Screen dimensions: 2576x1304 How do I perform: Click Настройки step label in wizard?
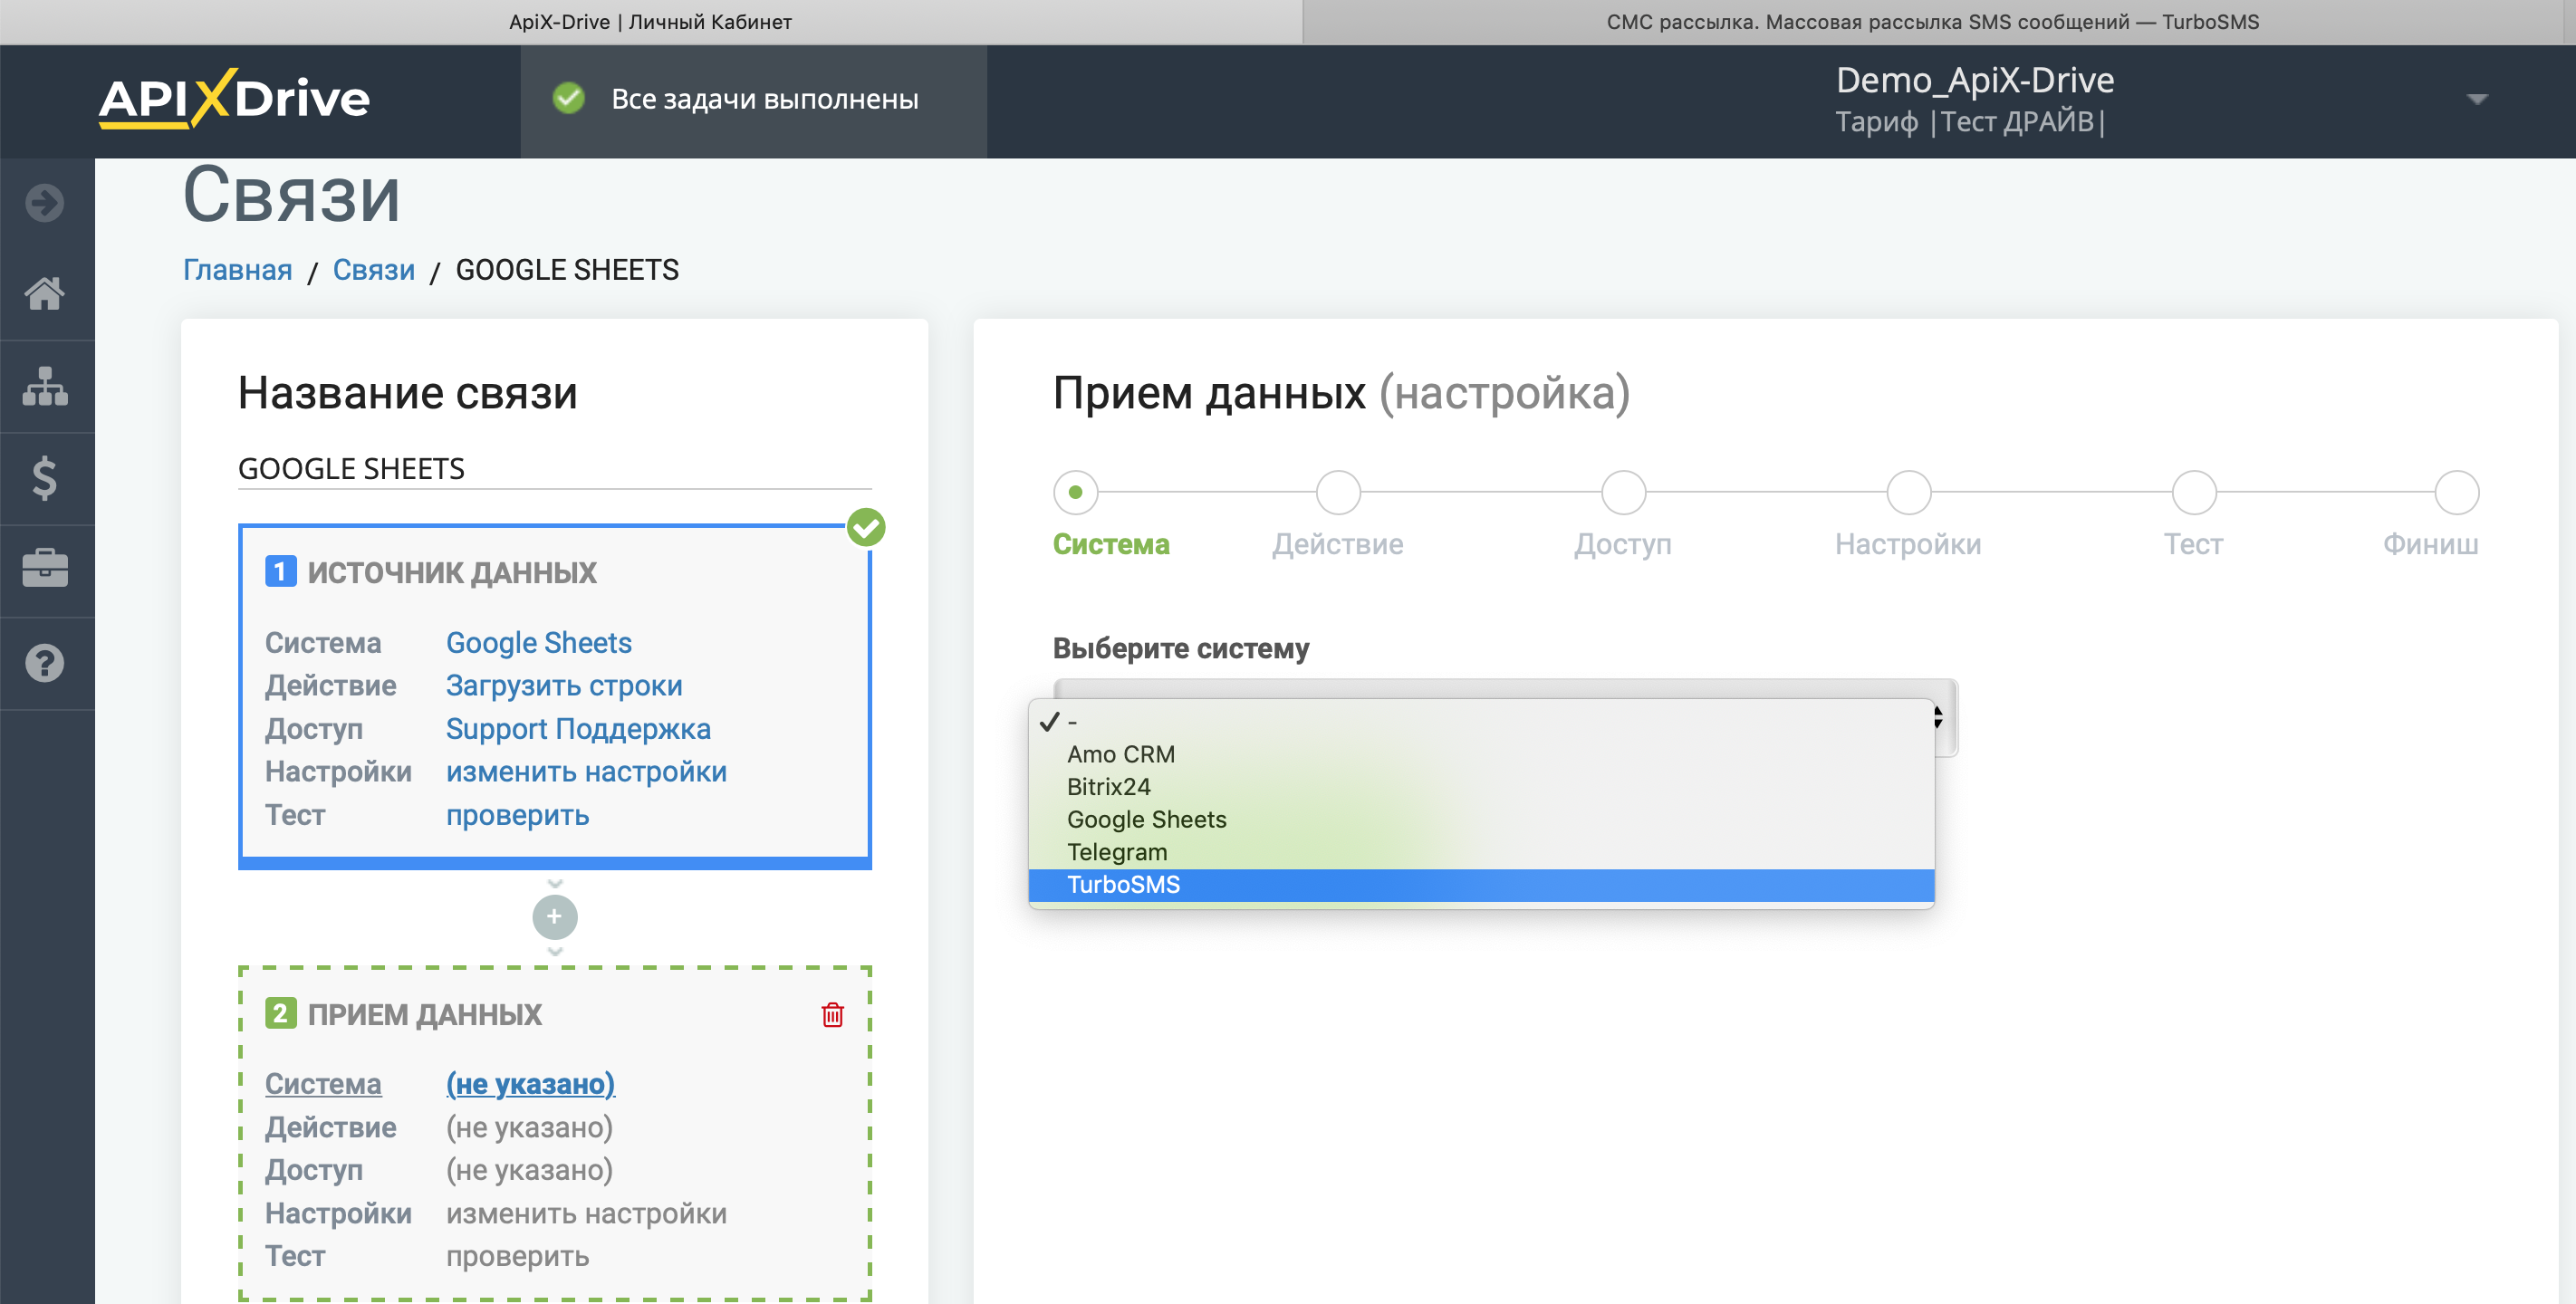point(1908,544)
